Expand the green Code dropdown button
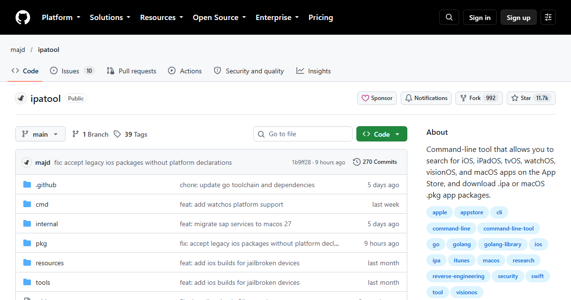 (382, 134)
